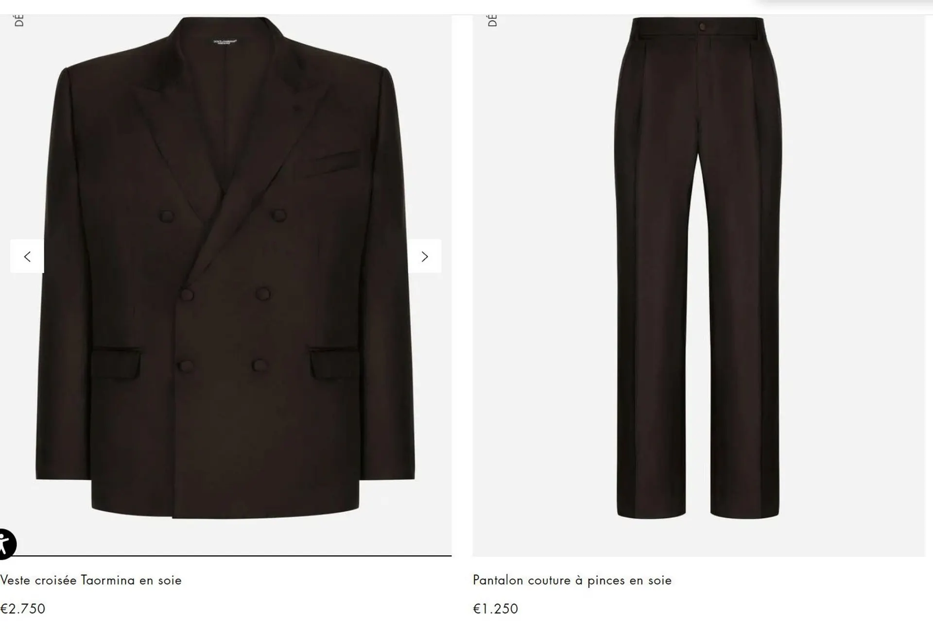Screen dimensions: 933x634
Task: Open the accessibility options icon
Action: (6, 543)
